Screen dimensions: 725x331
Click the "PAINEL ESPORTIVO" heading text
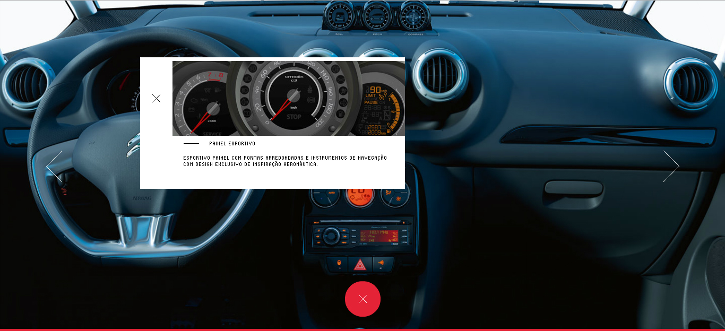click(232, 144)
